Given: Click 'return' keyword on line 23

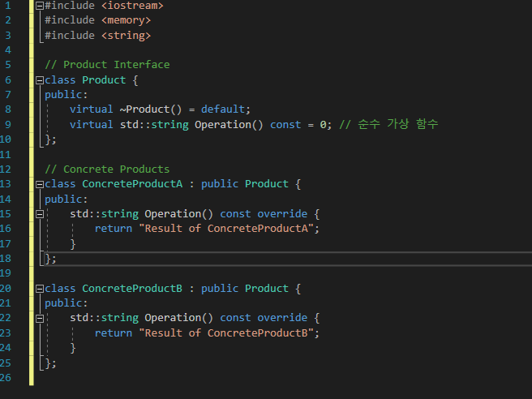Looking at the screenshot, I should point(114,332).
